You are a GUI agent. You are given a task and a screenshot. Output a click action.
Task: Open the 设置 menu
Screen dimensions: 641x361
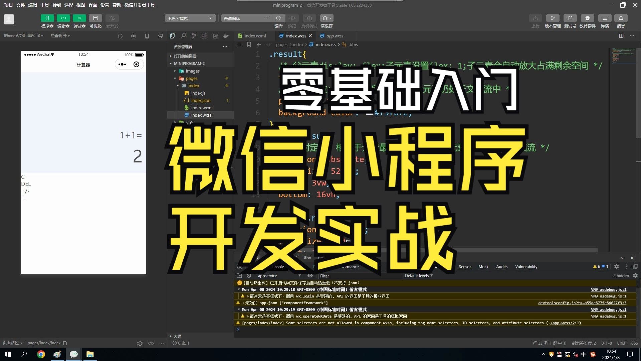pyautogui.click(x=104, y=5)
